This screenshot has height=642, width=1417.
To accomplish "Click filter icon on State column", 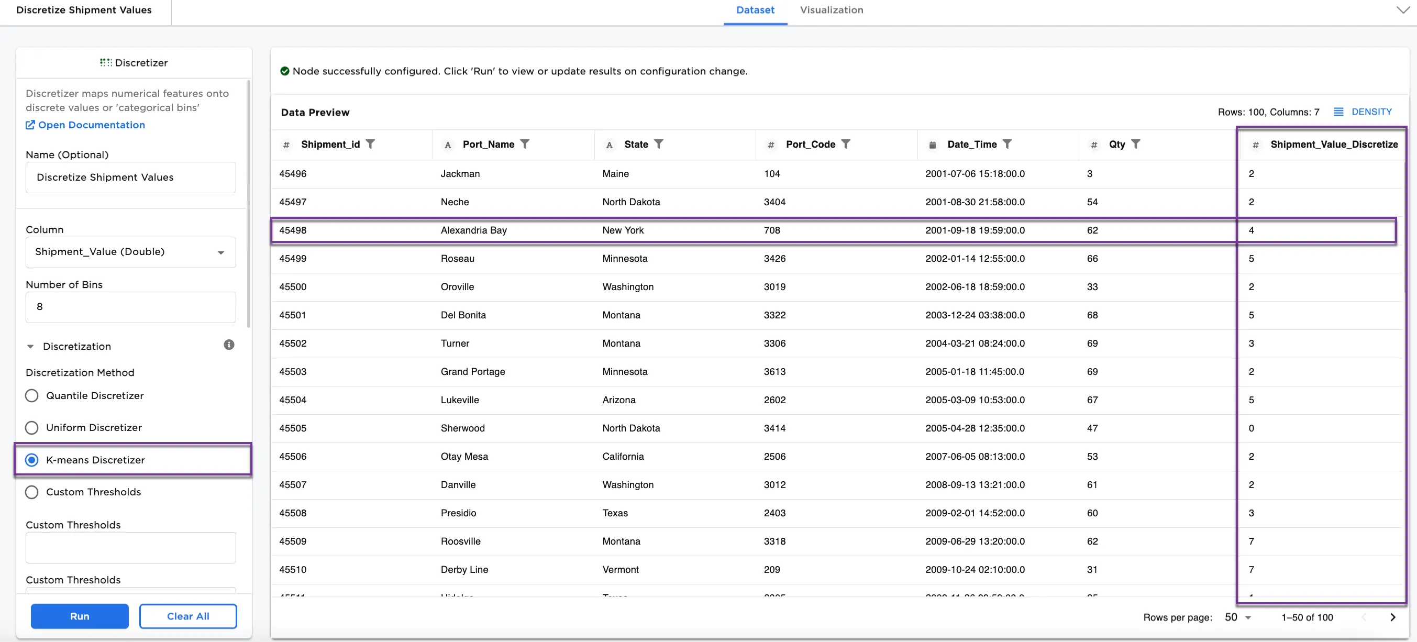I will [x=658, y=144].
